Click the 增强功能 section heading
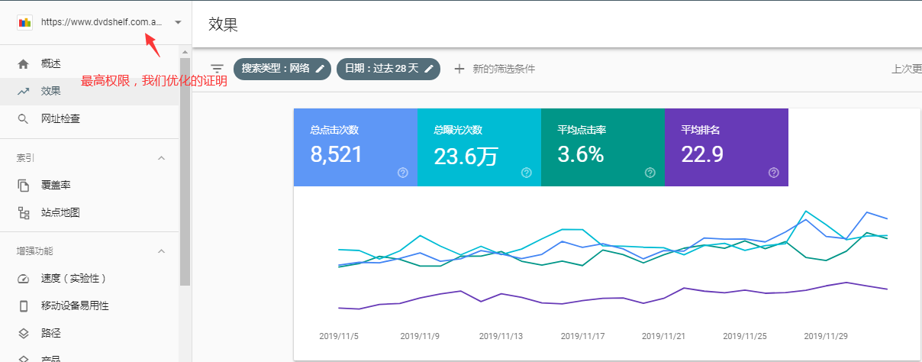 tap(35, 250)
